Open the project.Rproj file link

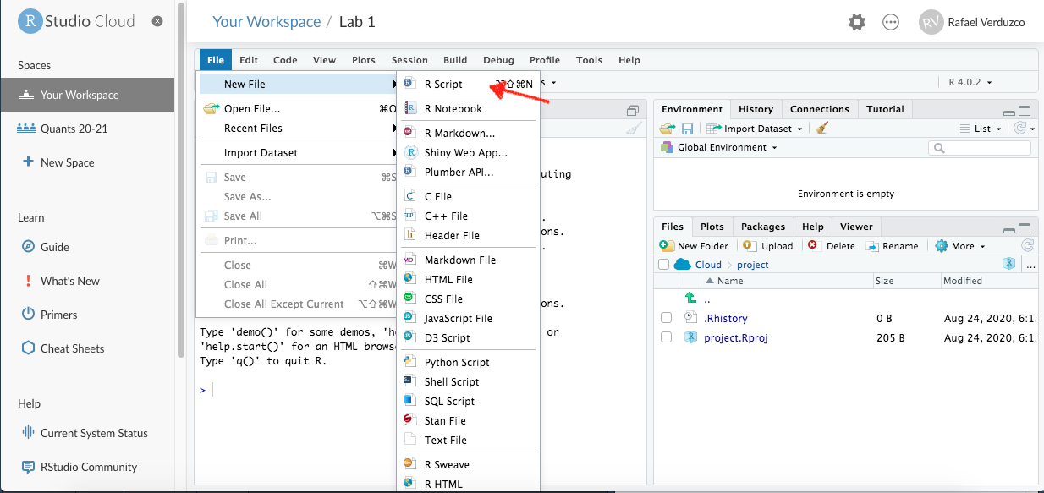click(735, 337)
